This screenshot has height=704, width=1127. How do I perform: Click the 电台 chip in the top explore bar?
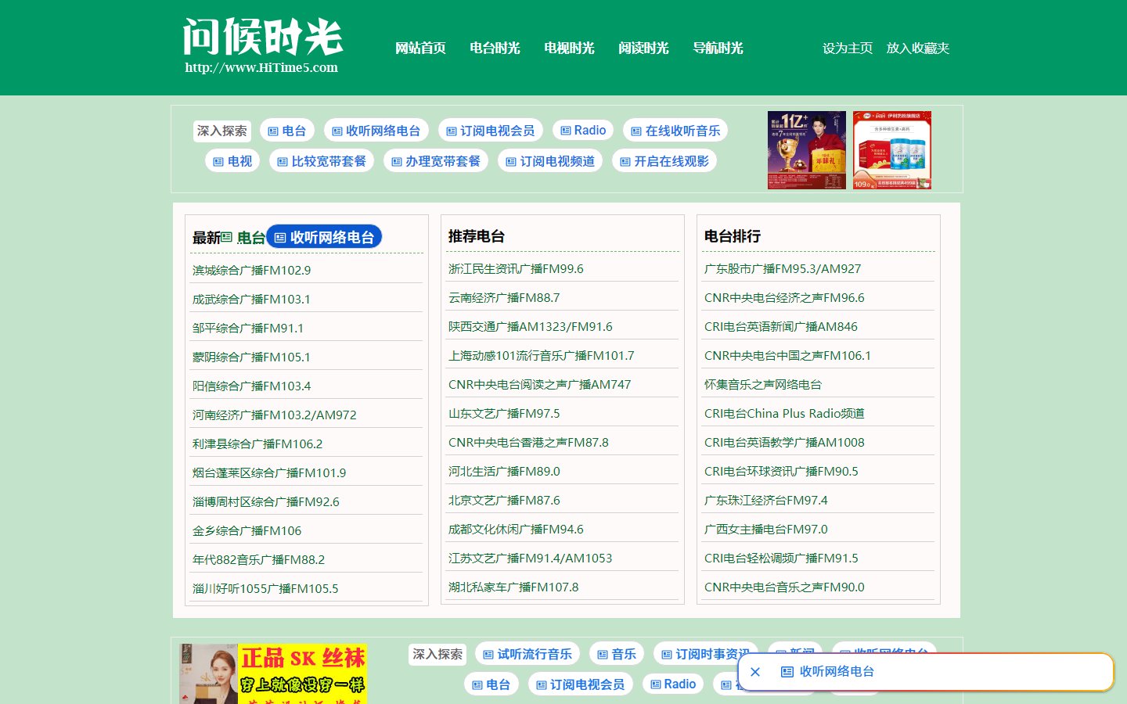click(287, 131)
